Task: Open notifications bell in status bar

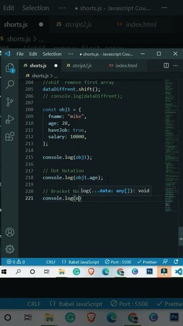Action: 176,262
